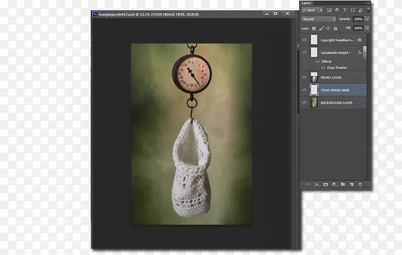Viewport: 402px width, 255px height.
Task: Click the Photoshop icon in document title bar
Action: (95, 14)
